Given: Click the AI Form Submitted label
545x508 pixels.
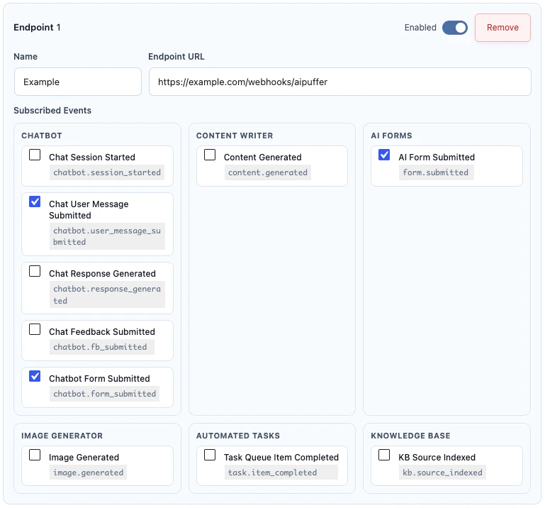Looking at the screenshot, I should 437,158.
